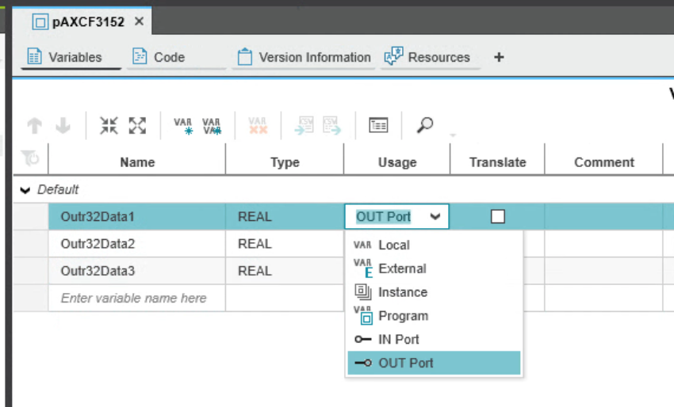This screenshot has width=674, height=407.
Task: Sort by the Name column header
Action: click(x=137, y=162)
